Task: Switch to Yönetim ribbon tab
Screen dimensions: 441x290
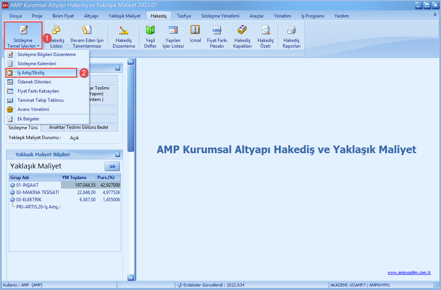Action: coord(282,16)
